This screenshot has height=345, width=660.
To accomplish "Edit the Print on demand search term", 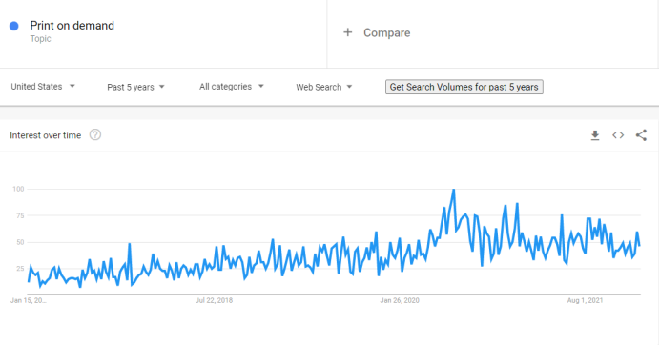I will 72,25.
